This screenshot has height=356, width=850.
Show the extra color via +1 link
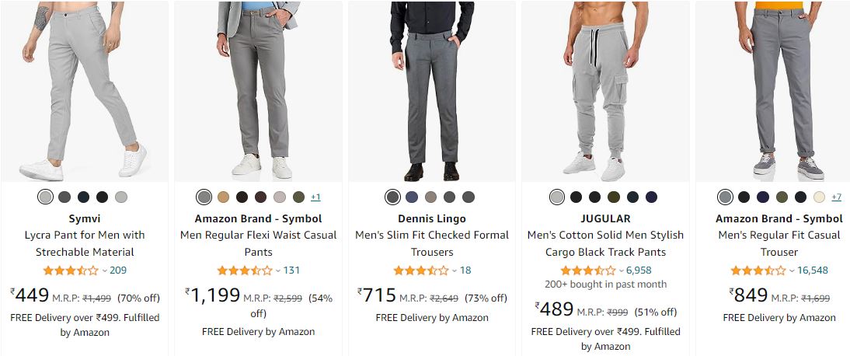pos(315,197)
